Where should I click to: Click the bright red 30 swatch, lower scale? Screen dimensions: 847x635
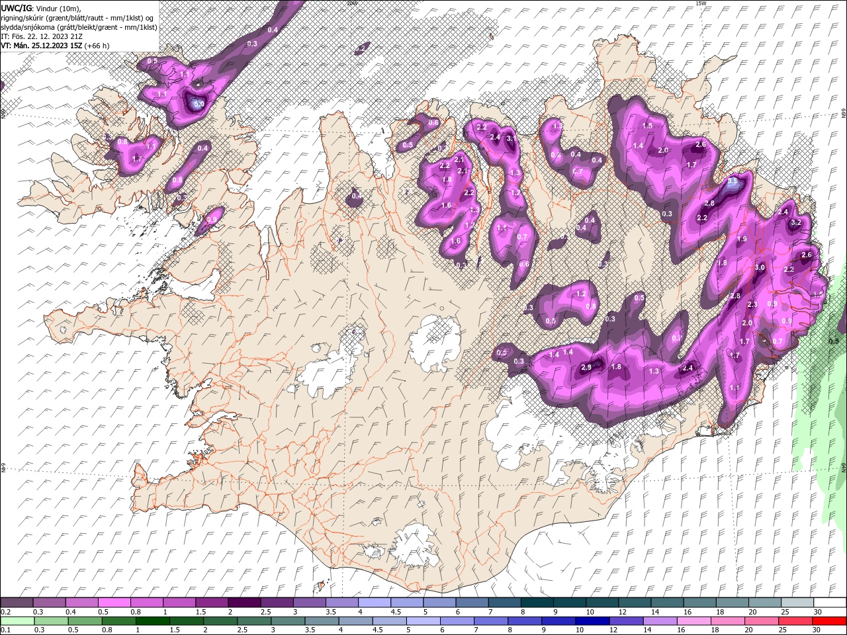click(x=829, y=620)
